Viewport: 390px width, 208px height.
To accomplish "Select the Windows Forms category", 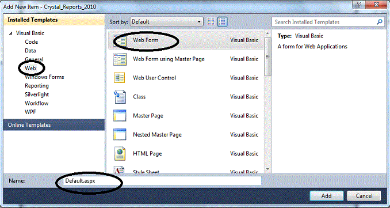I will 44,77.
